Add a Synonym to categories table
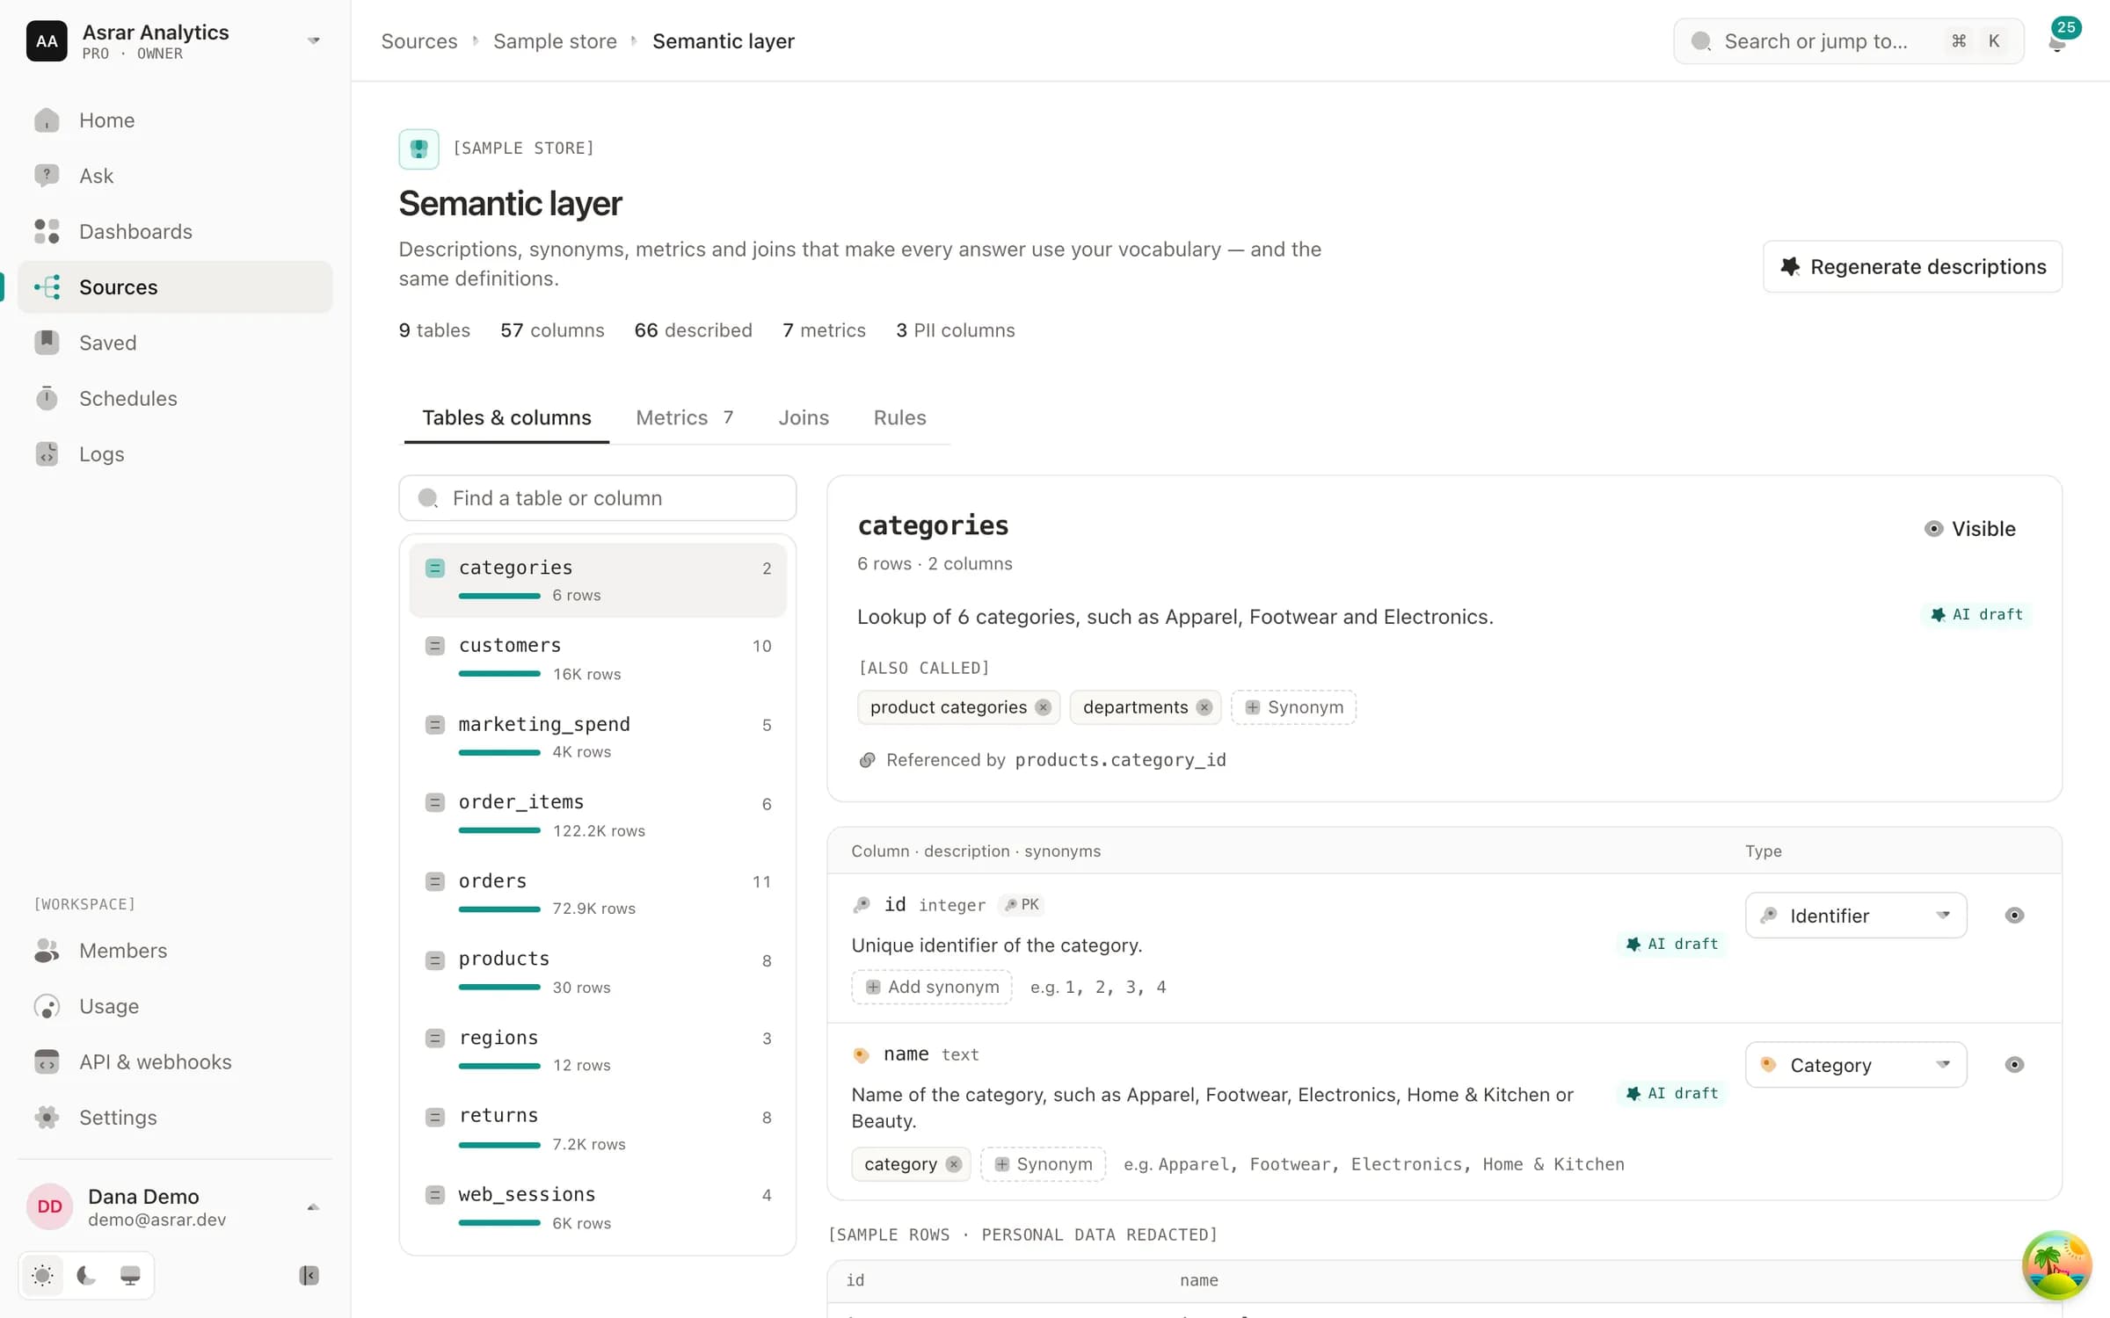Viewport: 2110px width, 1318px height. tap(1293, 707)
